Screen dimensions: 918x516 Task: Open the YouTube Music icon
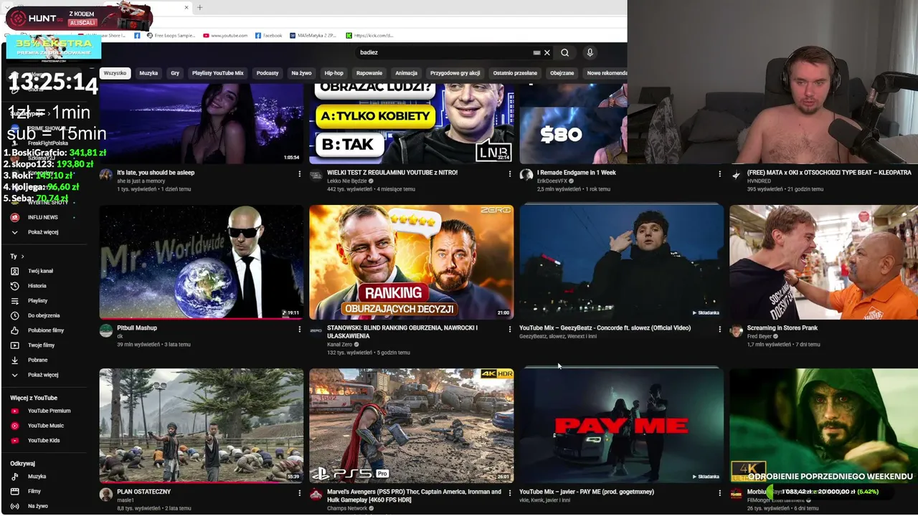(14, 426)
